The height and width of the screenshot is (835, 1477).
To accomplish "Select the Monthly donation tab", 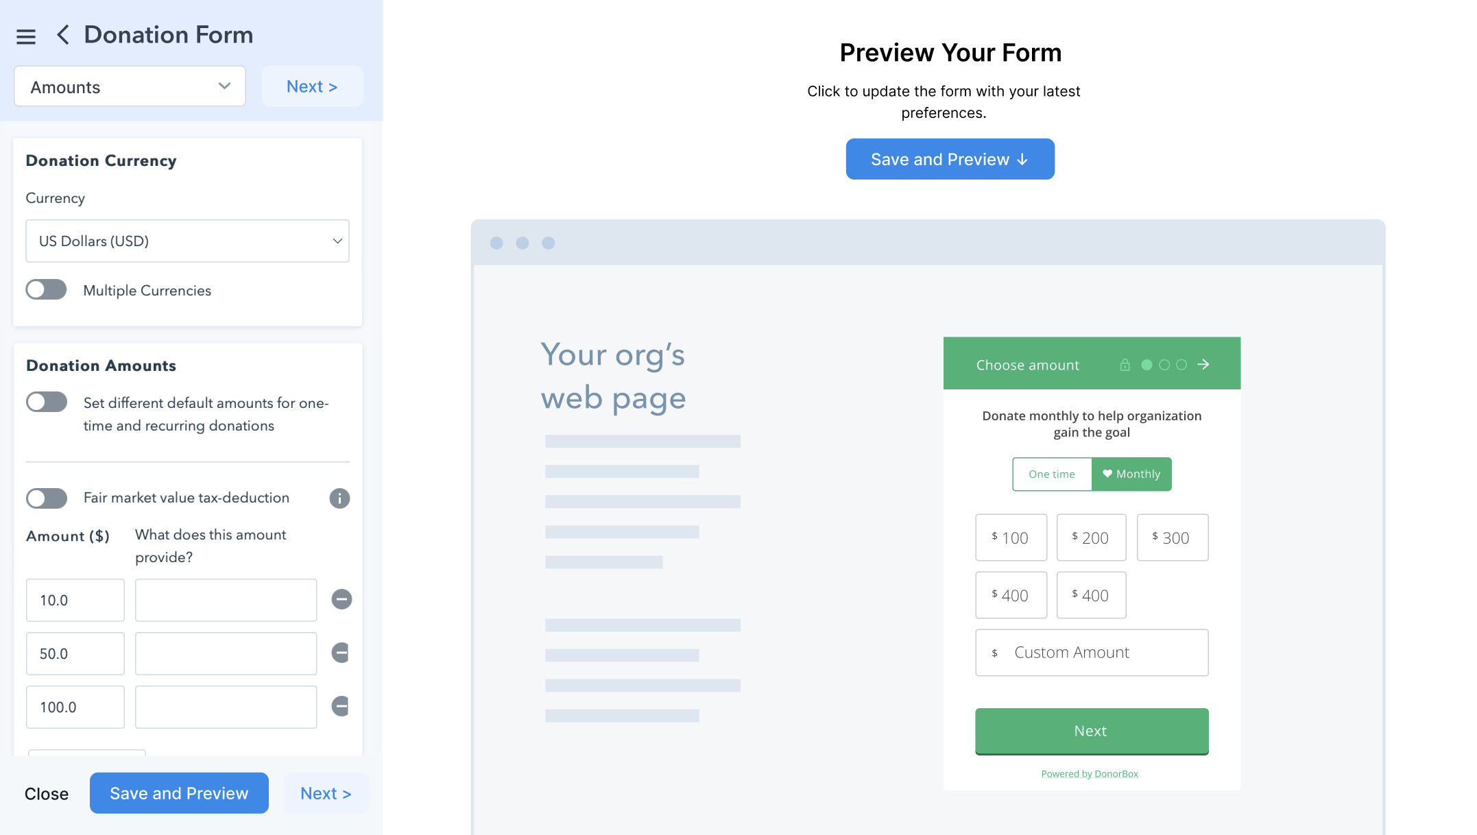I will 1131,474.
